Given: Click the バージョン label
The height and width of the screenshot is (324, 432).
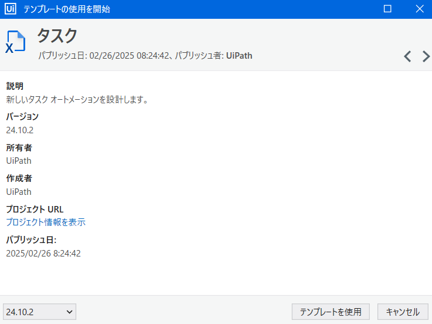Looking at the screenshot, I should click(x=22, y=117).
